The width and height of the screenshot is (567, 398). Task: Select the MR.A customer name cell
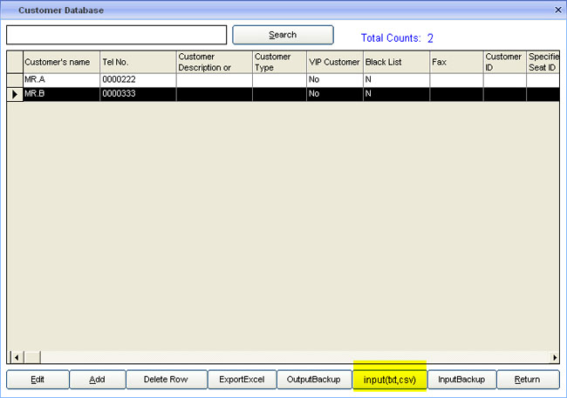pyautogui.click(x=60, y=80)
